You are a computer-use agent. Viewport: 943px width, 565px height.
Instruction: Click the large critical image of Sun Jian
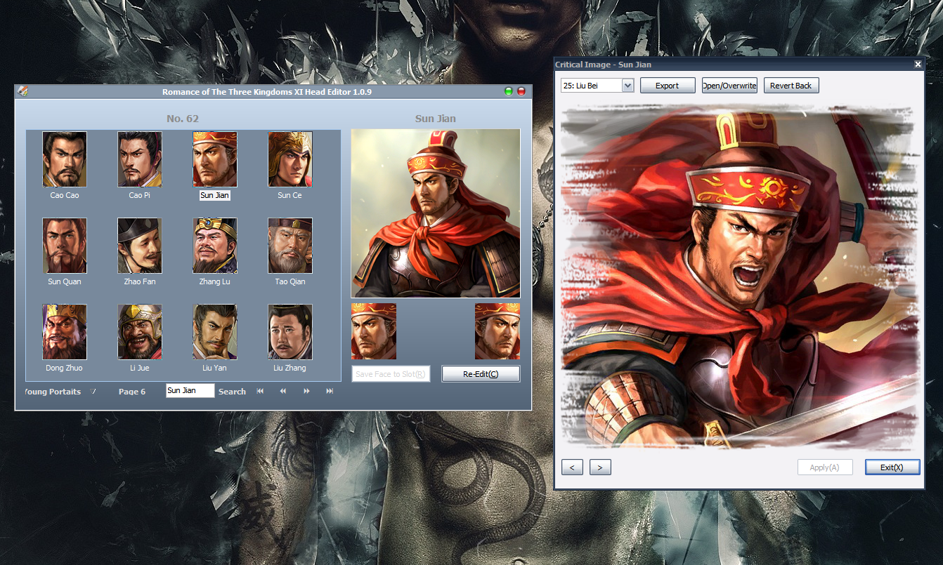pyautogui.click(x=739, y=278)
